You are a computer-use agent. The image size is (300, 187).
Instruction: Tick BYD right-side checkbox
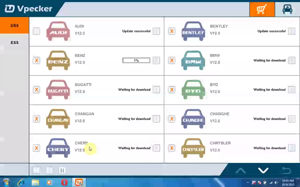292,90
